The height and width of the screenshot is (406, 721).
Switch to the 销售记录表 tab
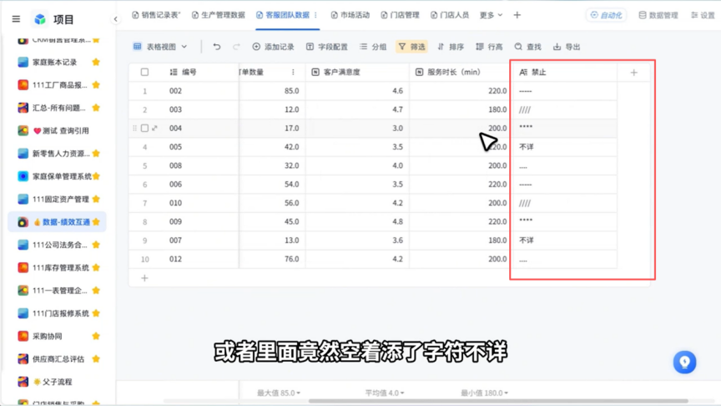tap(156, 15)
